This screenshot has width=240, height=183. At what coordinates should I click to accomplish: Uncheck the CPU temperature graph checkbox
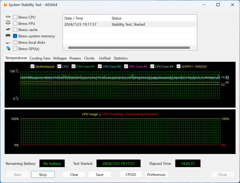(x=59, y=66)
